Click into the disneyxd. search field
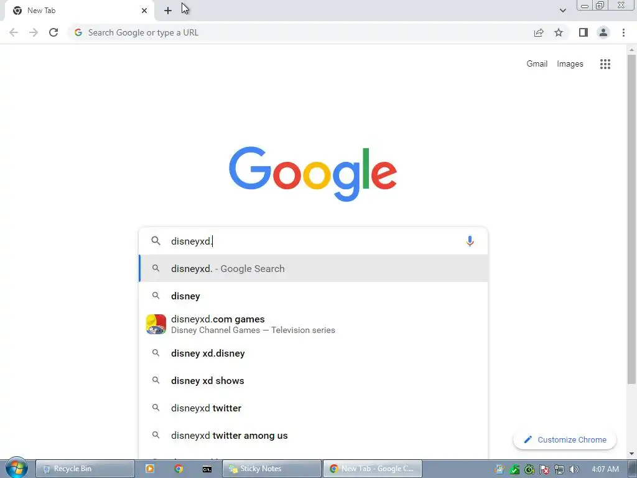The image size is (637, 478). [x=313, y=241]
